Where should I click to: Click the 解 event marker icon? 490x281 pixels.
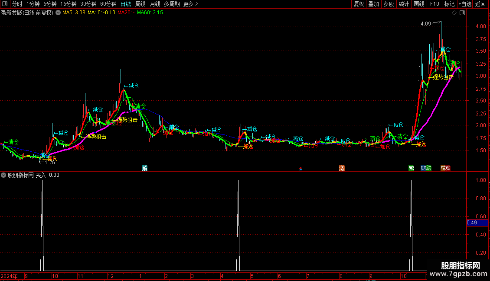tap(145, 168)
